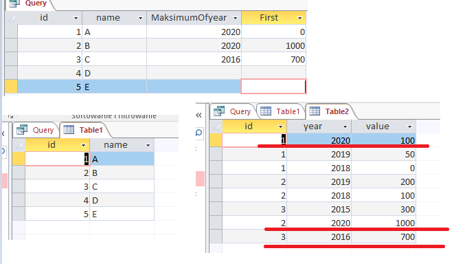Click value 200 cell in Table2
Image resolution: width=465 pixels, height=264 pixels.
(x=384, y=181)
